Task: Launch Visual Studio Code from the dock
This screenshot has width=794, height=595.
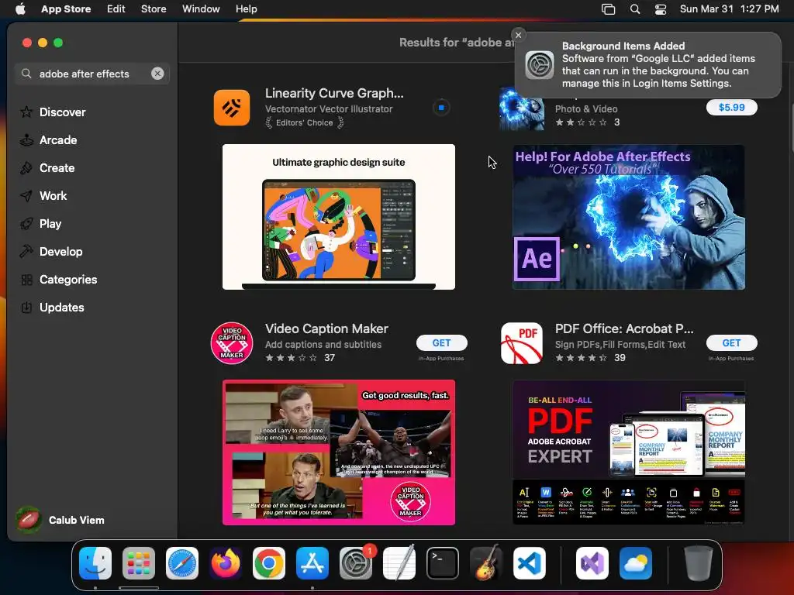Action: [x=530, y=563]
